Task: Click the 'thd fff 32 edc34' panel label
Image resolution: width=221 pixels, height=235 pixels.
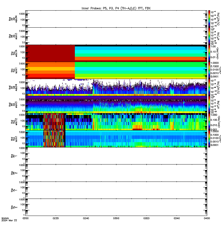Action: (x=13, y=88)
